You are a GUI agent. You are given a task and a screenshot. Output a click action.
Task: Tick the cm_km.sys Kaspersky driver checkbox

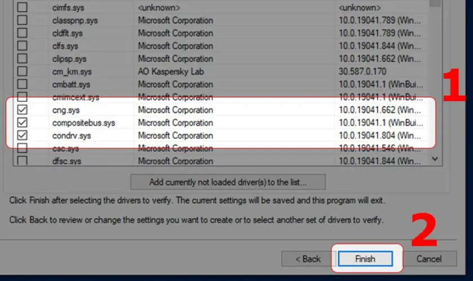pyautogui.click(x=23, y=72)
